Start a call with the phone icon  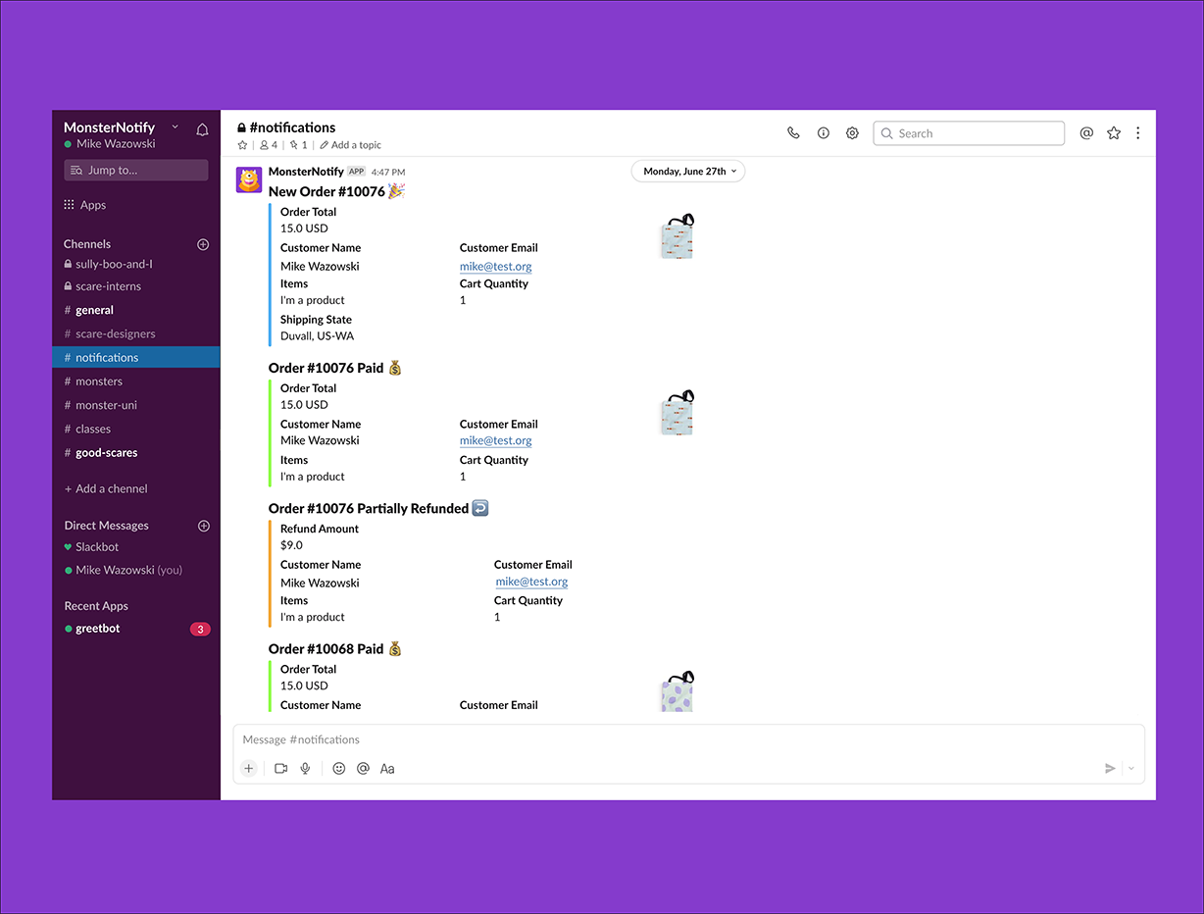[x=793, y=133]
